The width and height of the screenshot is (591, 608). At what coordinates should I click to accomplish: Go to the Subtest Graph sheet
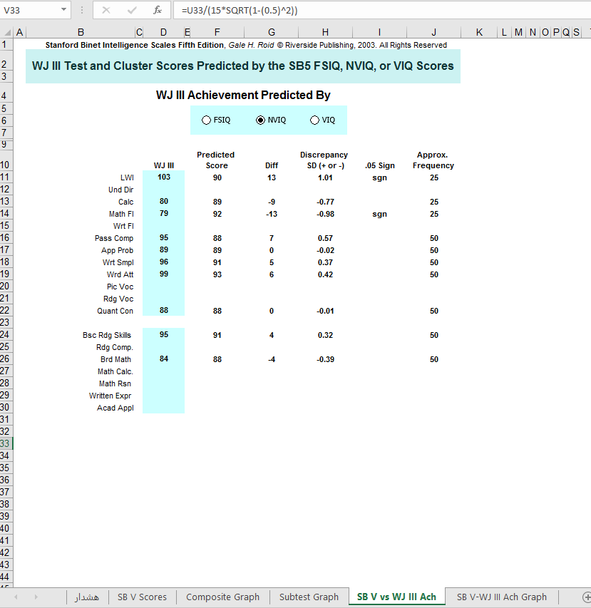pos(309,597)
